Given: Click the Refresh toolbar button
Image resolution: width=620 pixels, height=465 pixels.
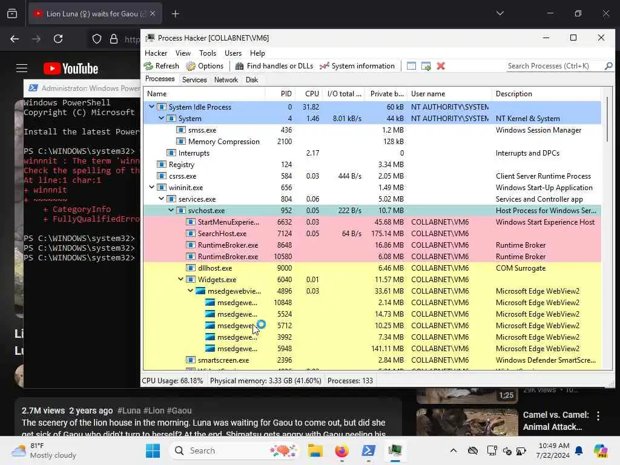Looking at the screenshot, I should [x=161, y=66].
